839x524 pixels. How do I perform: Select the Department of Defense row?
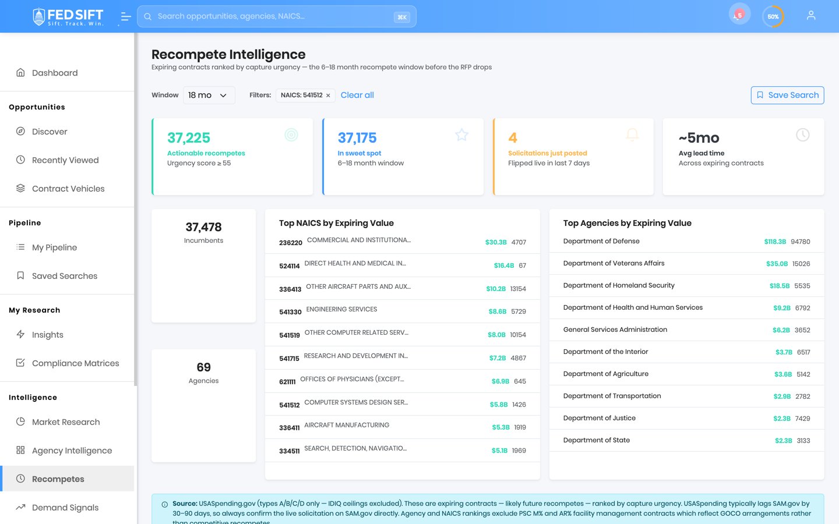(x=687, y=242)
